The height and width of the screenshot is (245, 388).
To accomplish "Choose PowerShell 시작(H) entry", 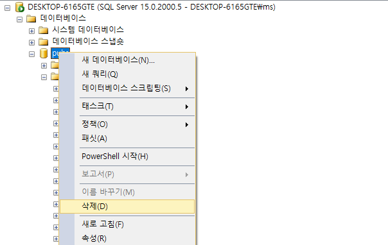I will coord(127,156).
